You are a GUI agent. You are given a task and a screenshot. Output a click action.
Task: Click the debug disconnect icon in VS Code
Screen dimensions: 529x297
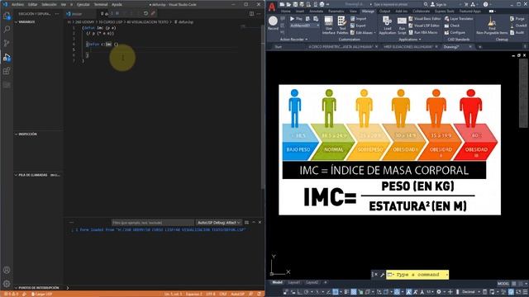(153, 13)
